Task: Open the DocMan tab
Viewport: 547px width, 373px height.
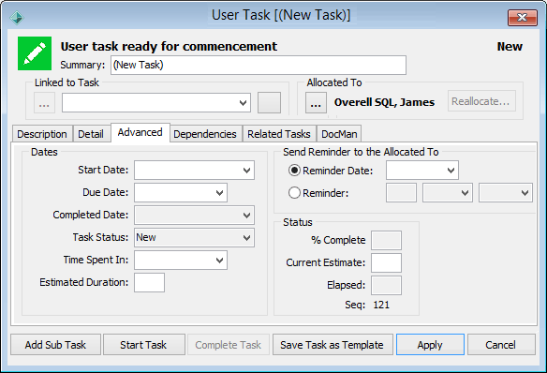Action: (x=339, y=134)
